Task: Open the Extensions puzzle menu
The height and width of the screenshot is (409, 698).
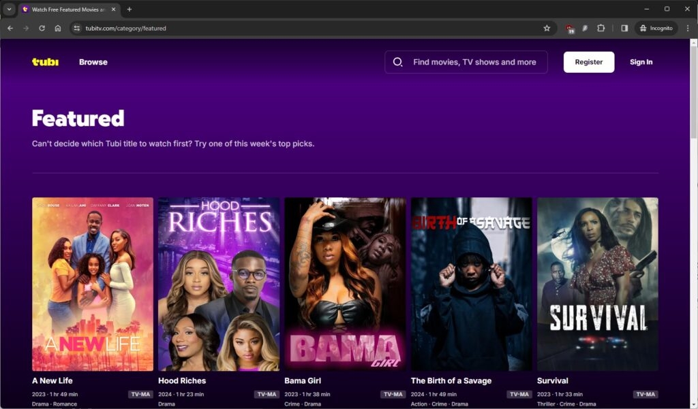Action: pos(601,28)
